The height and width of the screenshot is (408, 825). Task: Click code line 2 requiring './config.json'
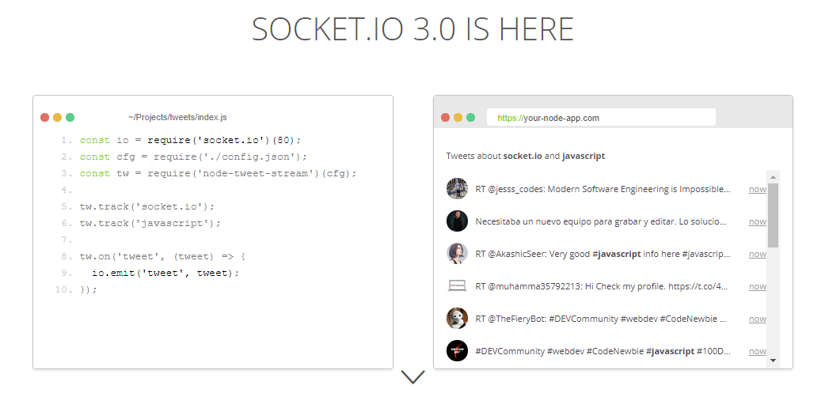point(193,157)
